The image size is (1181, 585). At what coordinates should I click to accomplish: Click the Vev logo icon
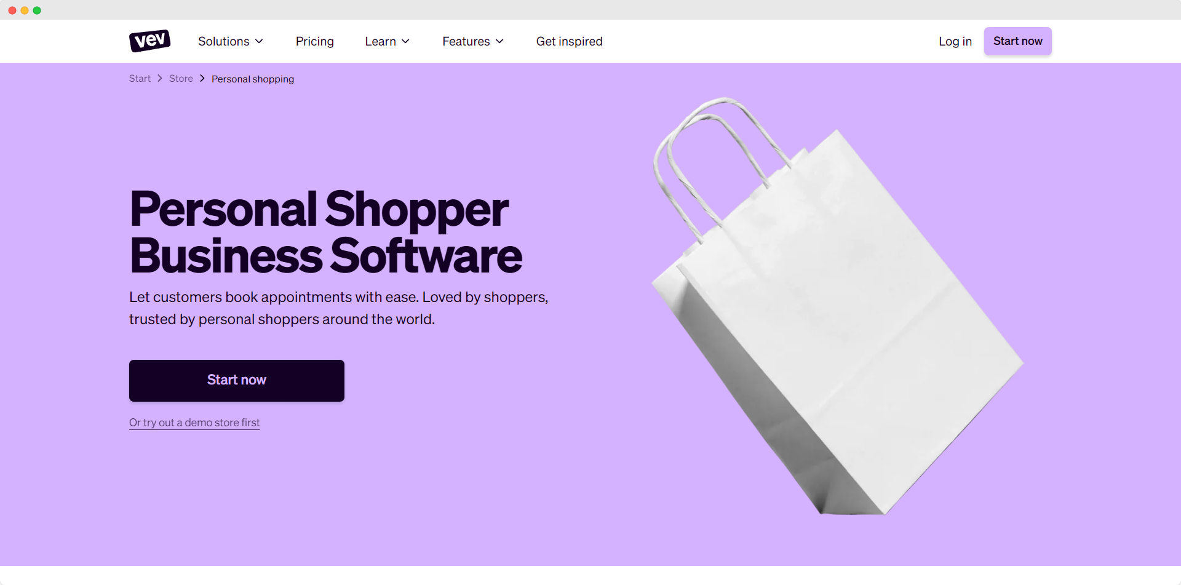[149, 41]
